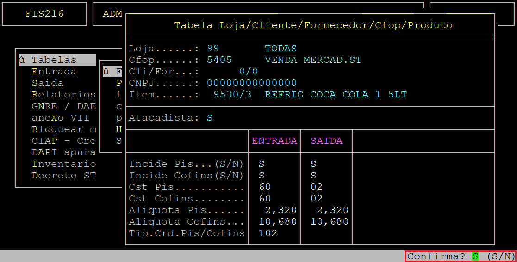Toggle Incide Pis value under ENTRADA
Screen dimensions: 517x262
pyautogui.click(x=262, y=164)
